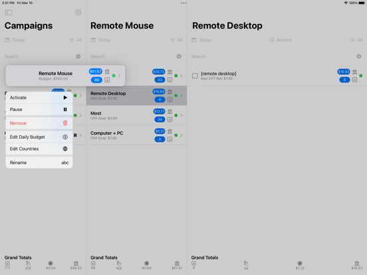Open the All filter in Remote Desktop panel
The width and height of the screenshot is (367, 275).
[x=356, y=40]
